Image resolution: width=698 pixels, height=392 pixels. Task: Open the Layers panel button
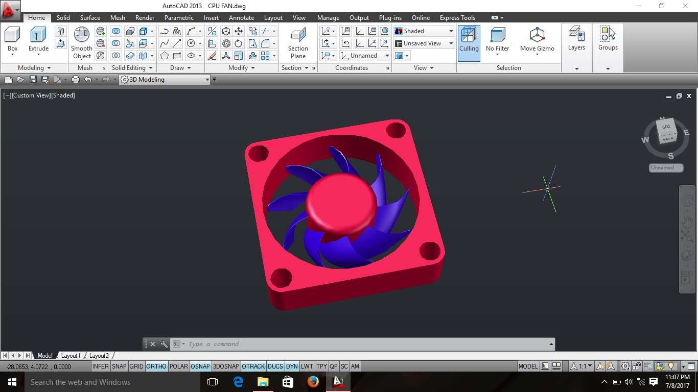(576, 39)
